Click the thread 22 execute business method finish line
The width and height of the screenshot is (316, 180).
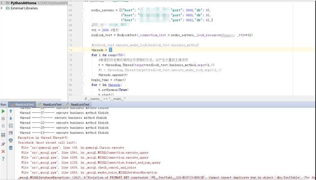pyautogui.click(x=64, y=123)
